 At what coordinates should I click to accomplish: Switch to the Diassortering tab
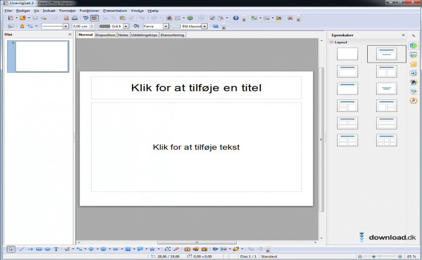point(172,35)
